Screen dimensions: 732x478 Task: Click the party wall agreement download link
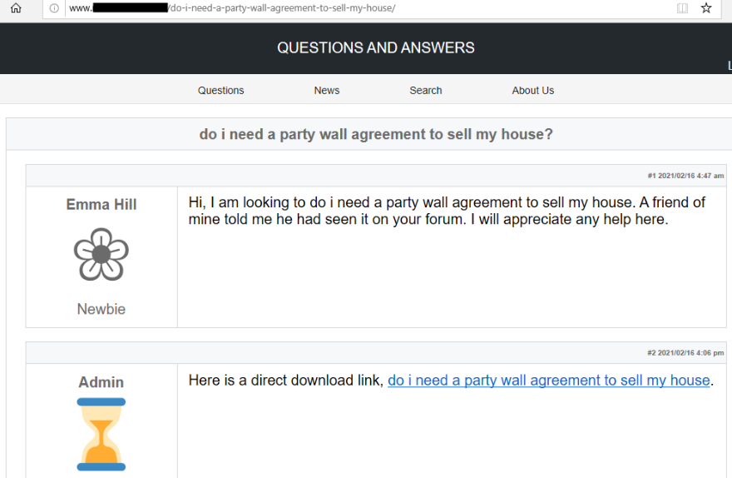pos(548,381)
